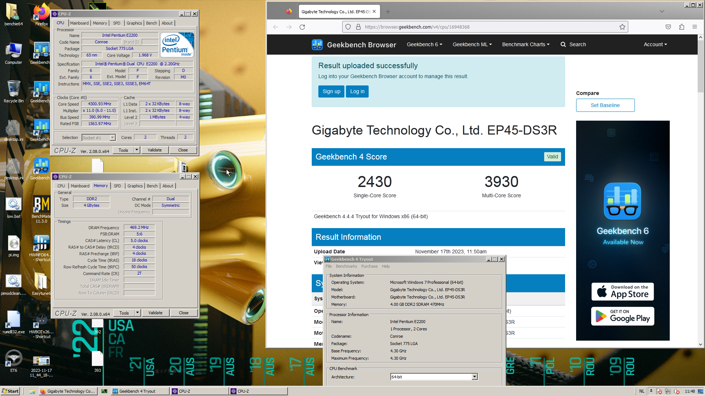Expand the Benchmark Charts dropdown

coord(526,44)
